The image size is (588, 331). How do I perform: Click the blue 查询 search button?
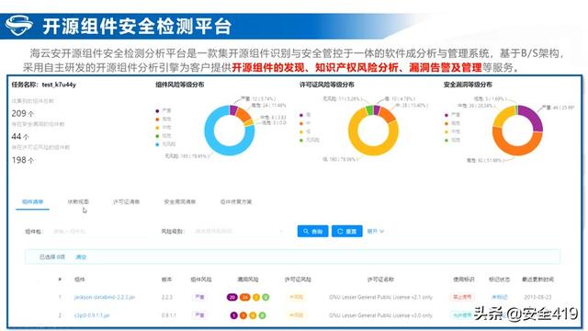point(312,231)
